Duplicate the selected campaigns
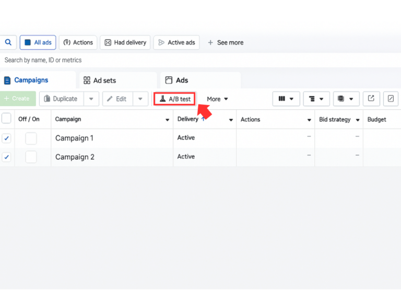 pyautogui.click(x=62, y=99)
